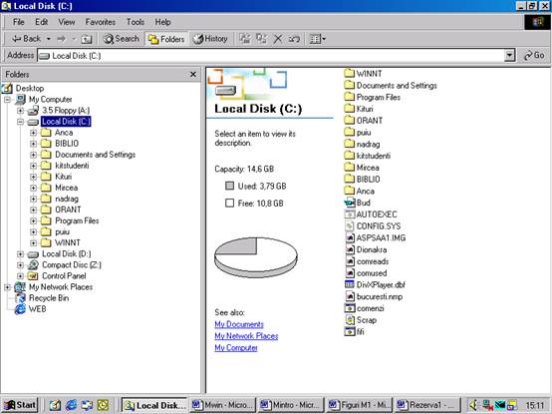Select Documents and Settings folder icon in list

(x=349, y=85)
